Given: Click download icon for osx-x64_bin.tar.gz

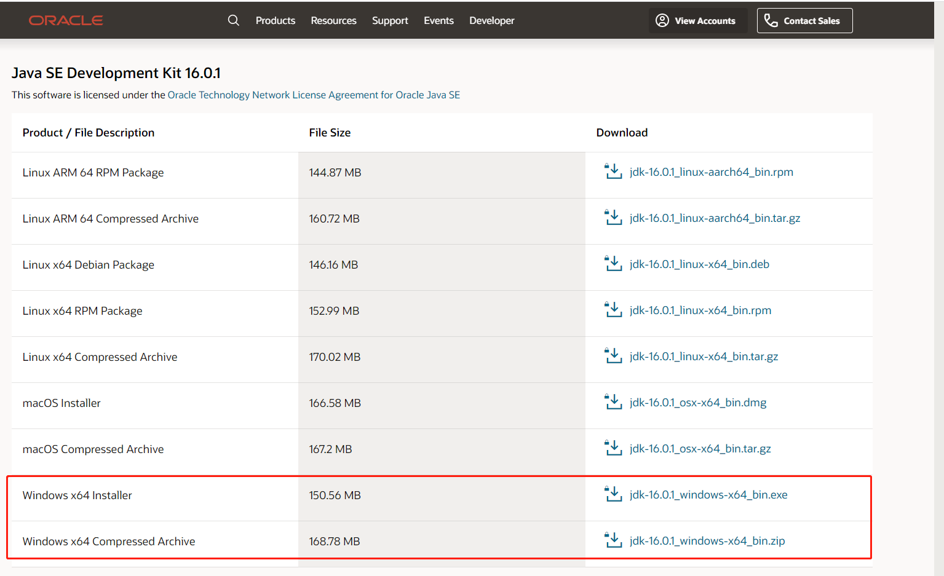Looking at the screenshot, I should click(613, 448).
